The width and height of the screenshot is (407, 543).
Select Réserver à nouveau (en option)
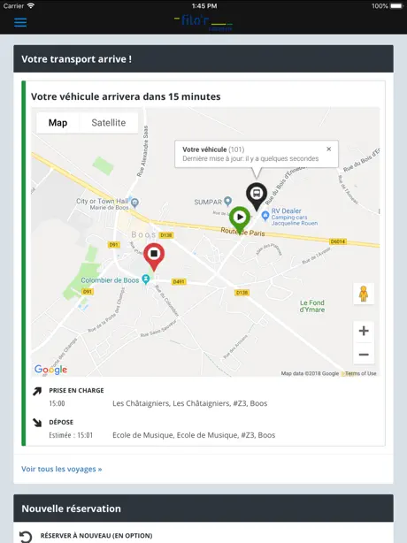coord(96,535)
